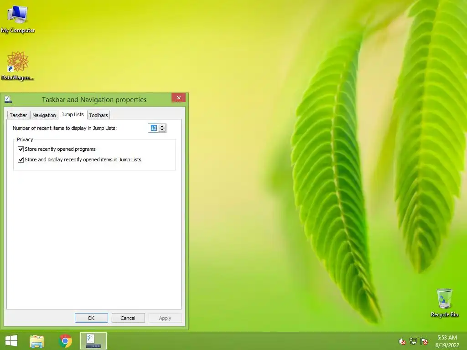467x350 pixels.
Task: Open the My Computer desktop icon
Action: 18,19
